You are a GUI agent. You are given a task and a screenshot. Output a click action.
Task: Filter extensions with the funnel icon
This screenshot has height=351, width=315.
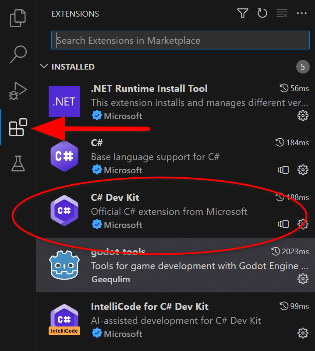tap(243, 13)
